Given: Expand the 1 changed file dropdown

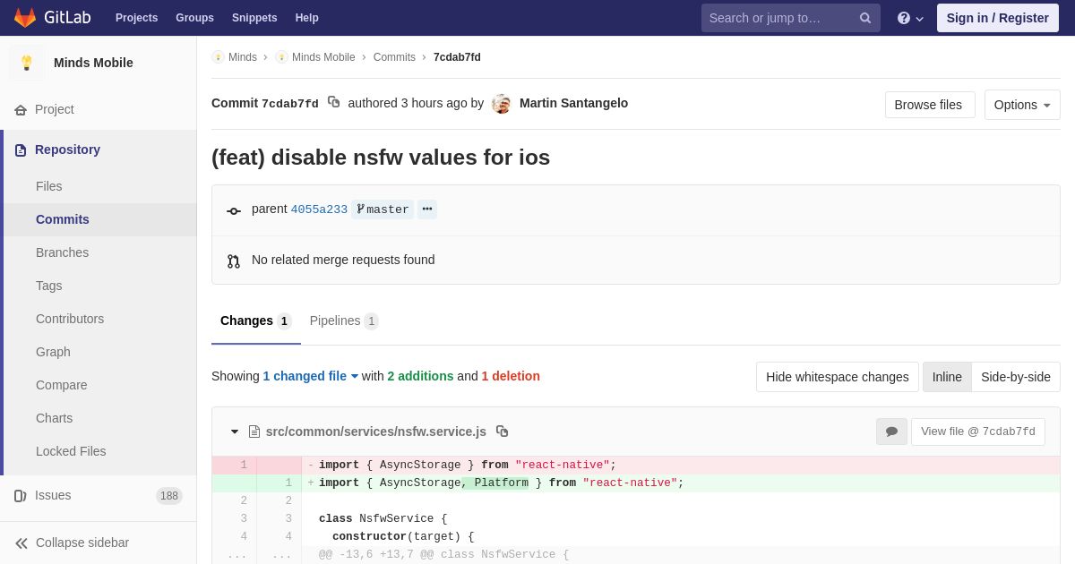Looking at the screenshot, I should pos(310,376).
